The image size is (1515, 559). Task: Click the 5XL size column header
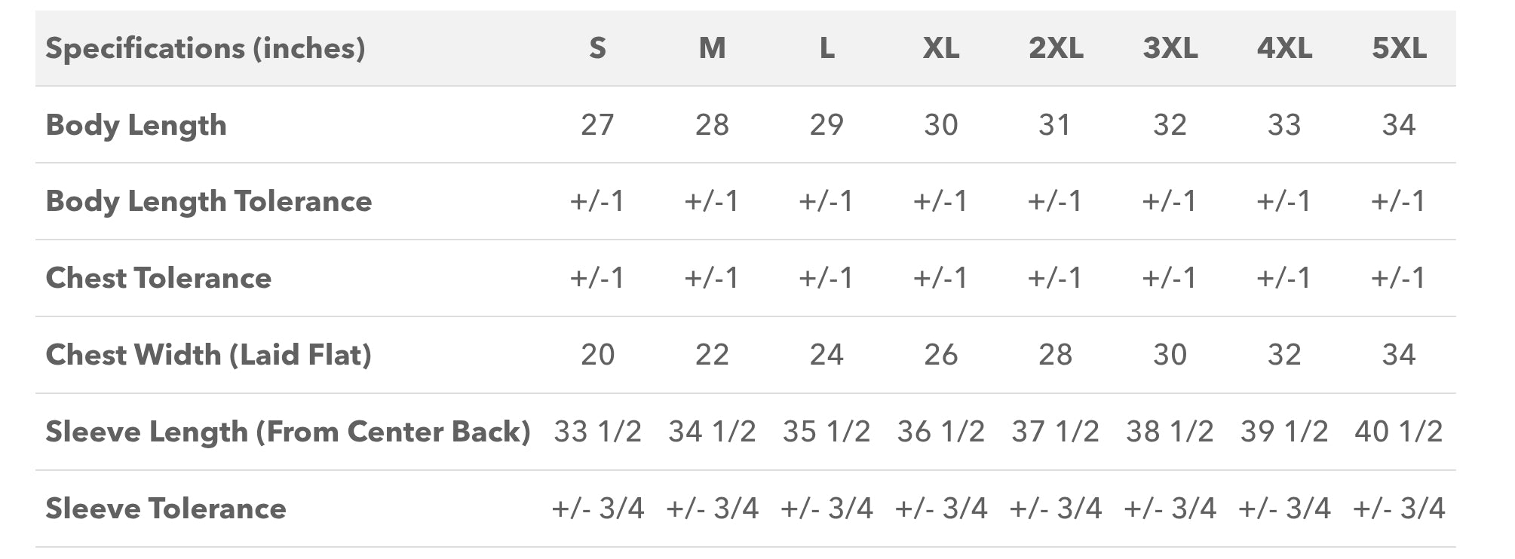tap(1399, 48)
